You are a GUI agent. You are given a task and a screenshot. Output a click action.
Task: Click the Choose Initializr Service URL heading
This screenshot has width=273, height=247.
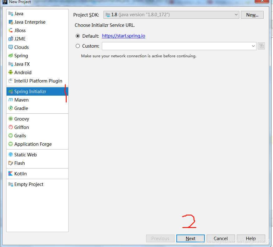(x=105, y=25)
